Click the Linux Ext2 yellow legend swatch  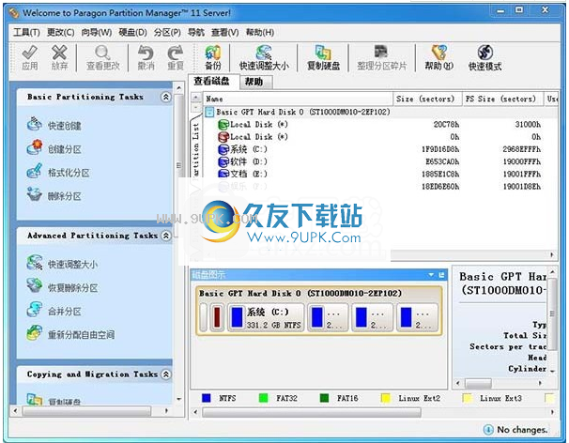[385, 398]
